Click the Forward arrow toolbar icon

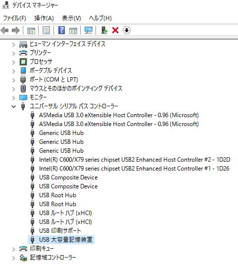click(16, 31)
